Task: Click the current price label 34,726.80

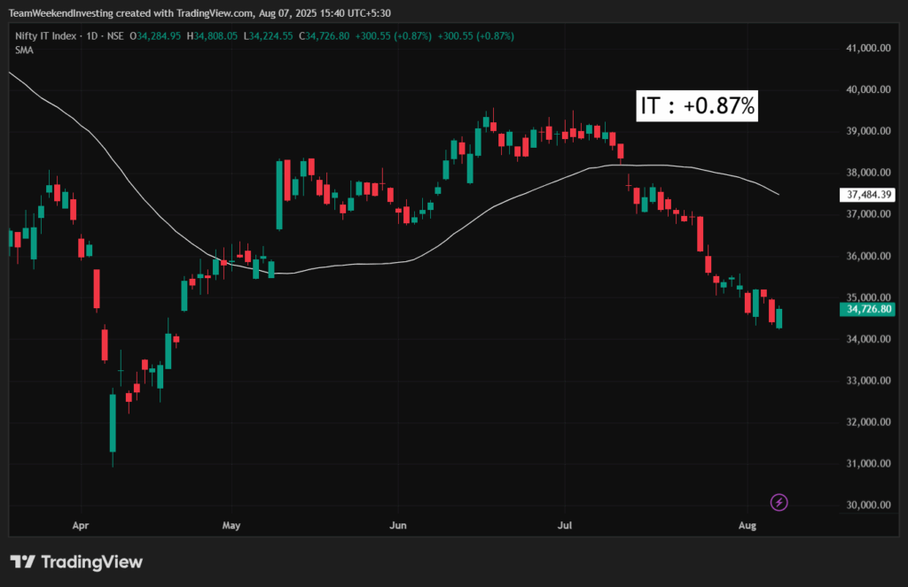Action: (x=867, y=309)
